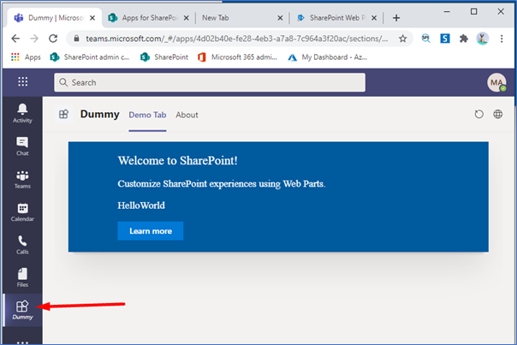Click the search-lens extension icon
Screen dimensions: 517x345
click(425, 39)
